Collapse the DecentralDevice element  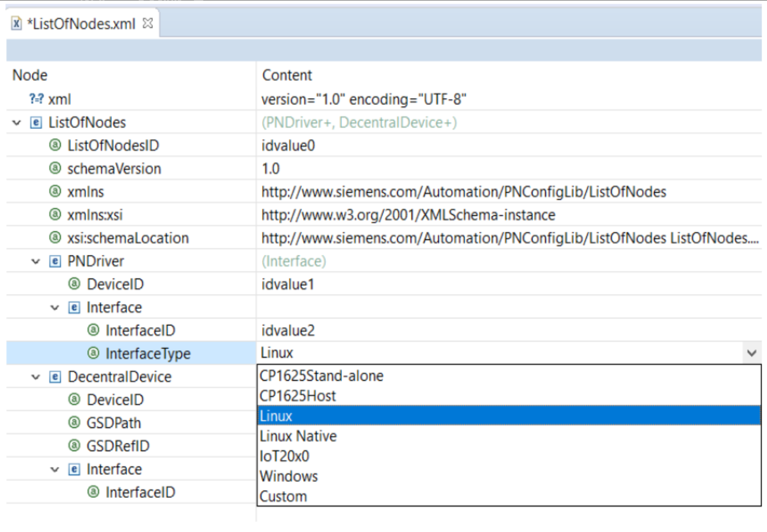[36, 377]
